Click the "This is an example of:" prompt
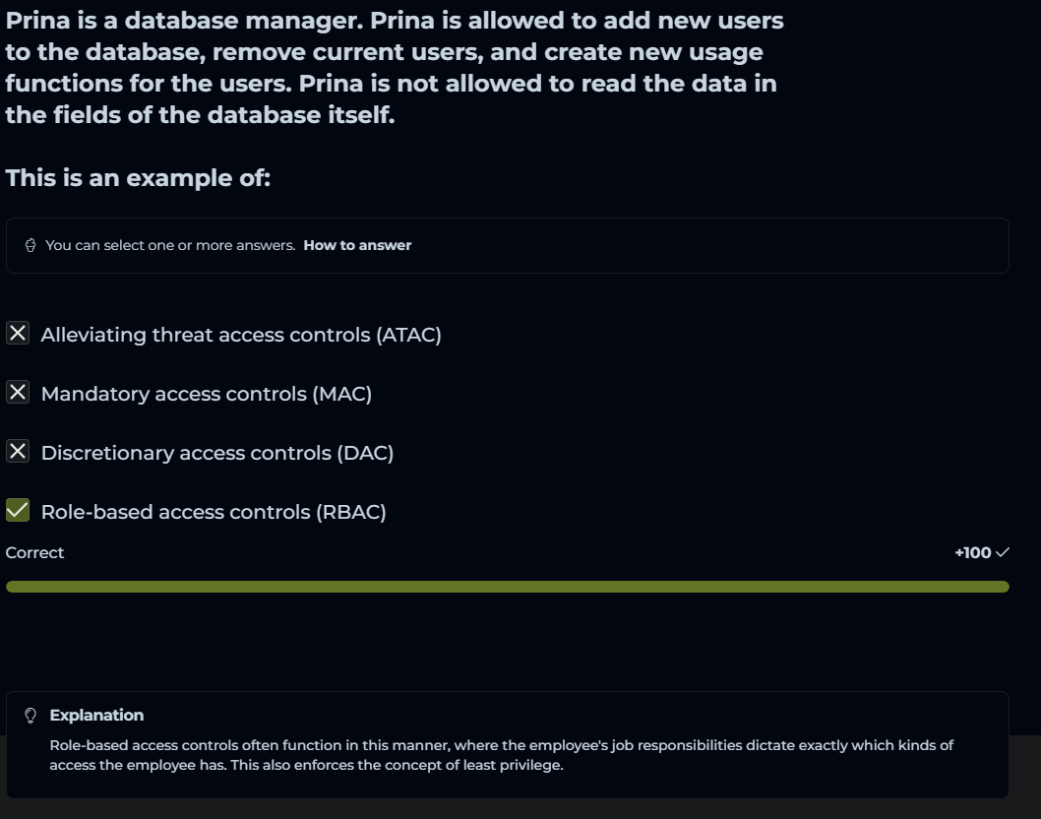Image resolution: width=1041 pixels, height=819 pixels. (x=138, y=178)
